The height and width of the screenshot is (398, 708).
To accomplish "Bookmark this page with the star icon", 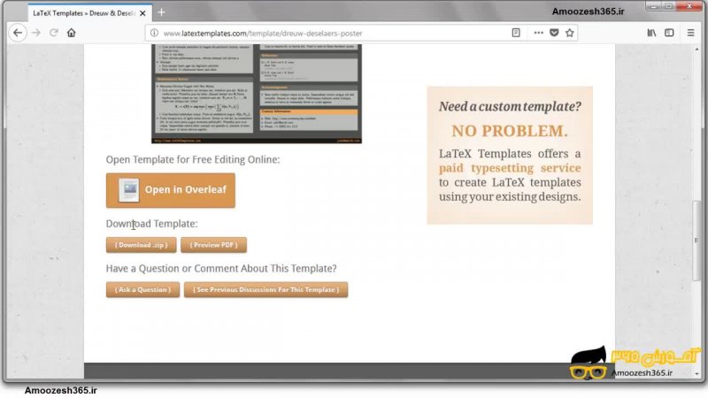I will [570, 33].
